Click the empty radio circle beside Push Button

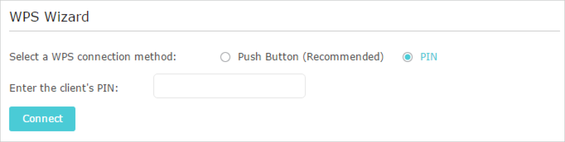(x=225, y=58)
